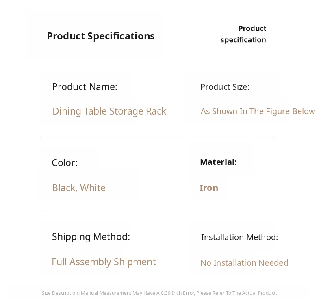Pick the word "Black" in the color value
Image resolution: width=321 pixels, height=307 pixels.
point(63,188)
